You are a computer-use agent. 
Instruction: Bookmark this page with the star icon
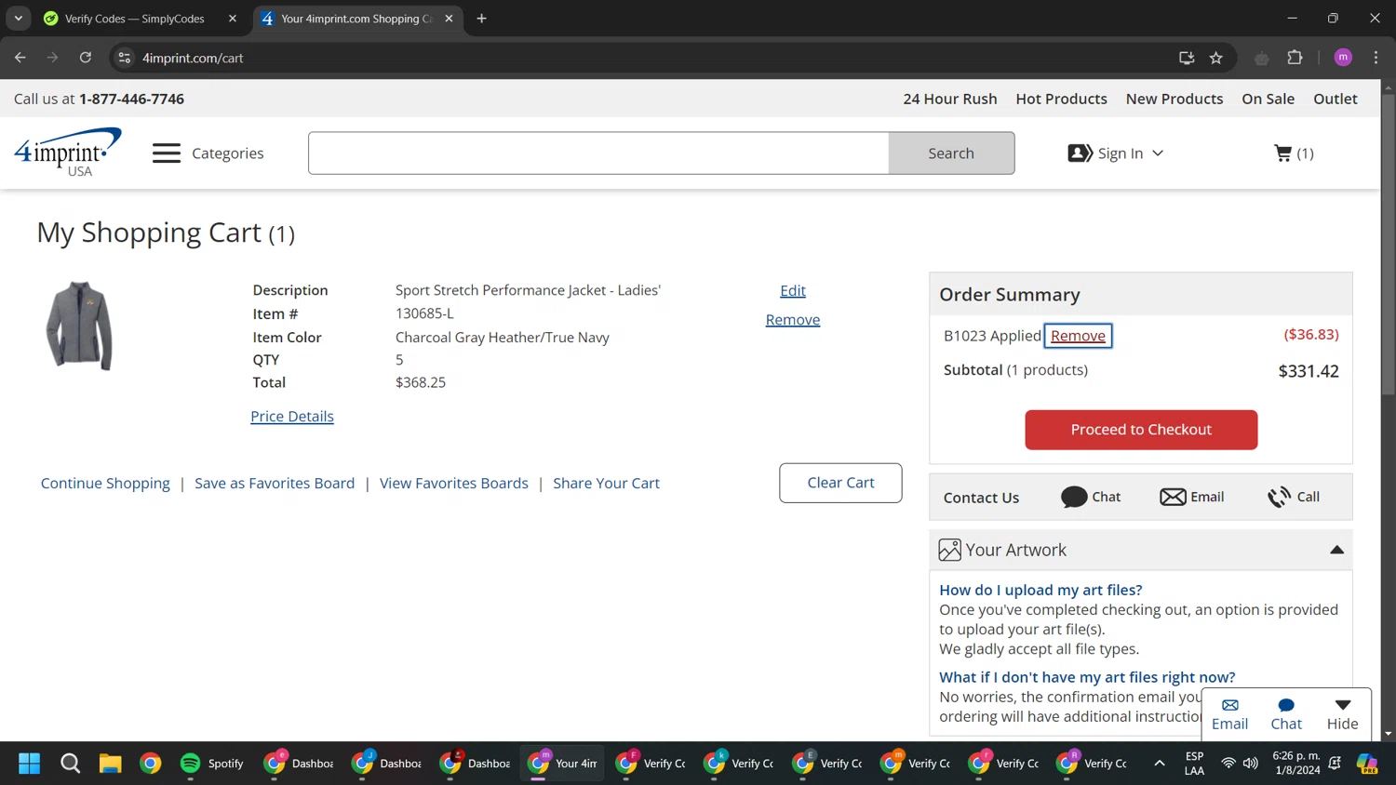point(1215,58)
